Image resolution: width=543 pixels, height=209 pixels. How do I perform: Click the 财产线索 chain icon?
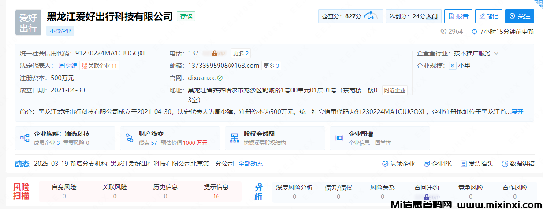point(130,138)
